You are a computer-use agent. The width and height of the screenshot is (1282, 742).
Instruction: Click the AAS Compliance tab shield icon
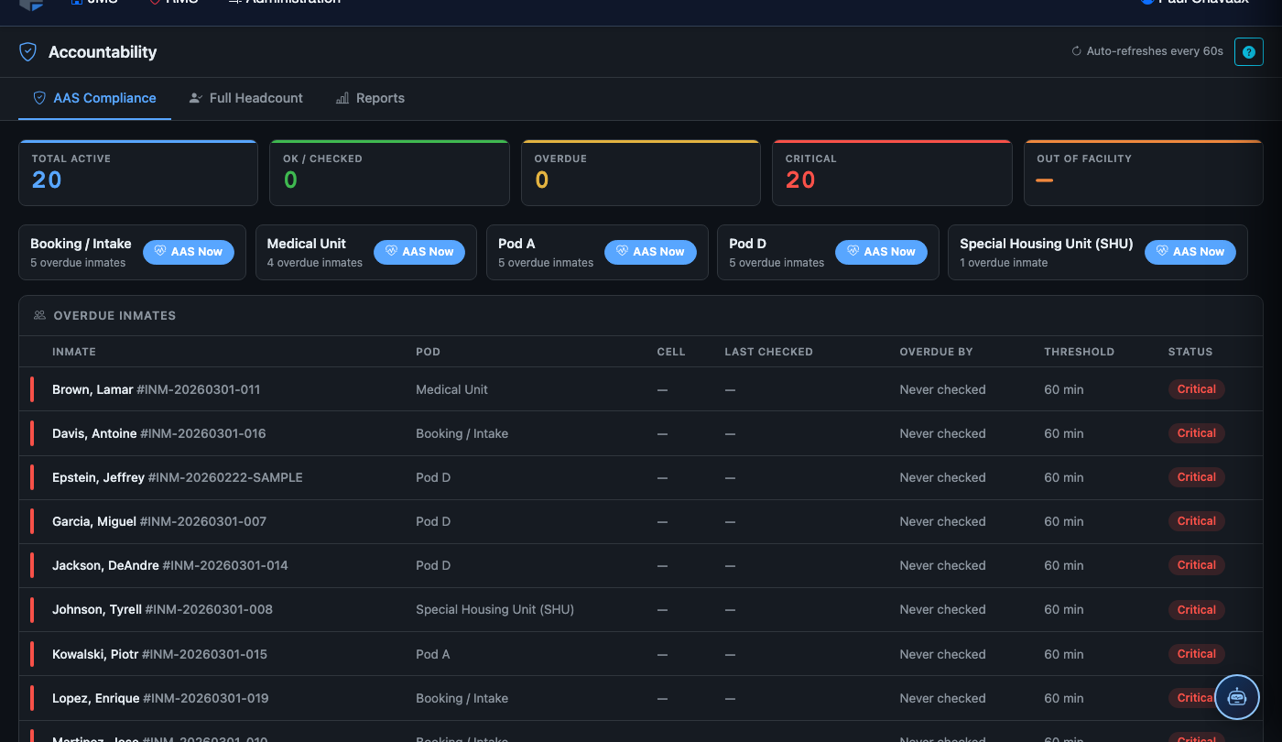39,98
